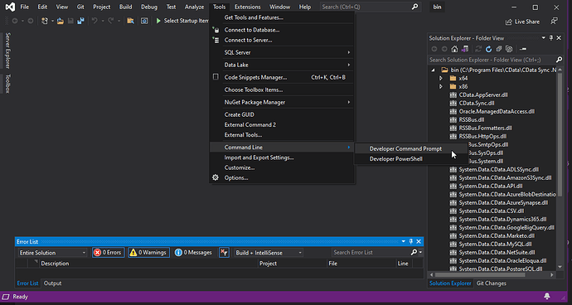This screenshot has height=305, width=572.
Task: Click the notifications bell in status bar
Action: click(x=547, y=296)
